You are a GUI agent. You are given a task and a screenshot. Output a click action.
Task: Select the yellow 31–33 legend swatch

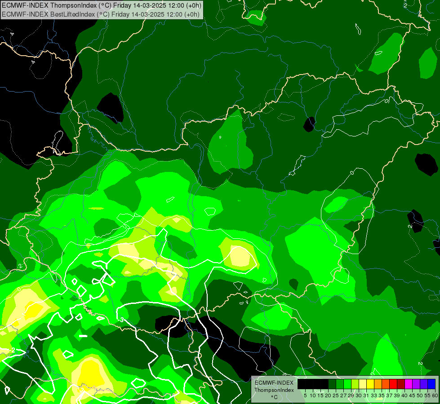tap(370, 384)
